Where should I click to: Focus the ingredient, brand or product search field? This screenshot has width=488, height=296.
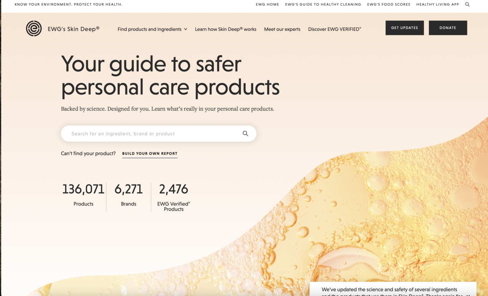(x=152, y=134)
